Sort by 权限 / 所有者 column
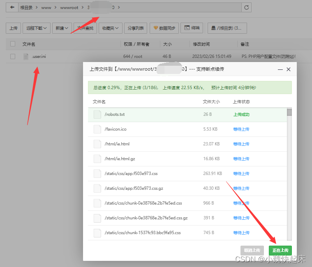This screenshot has width=312, height=267. 136,44
